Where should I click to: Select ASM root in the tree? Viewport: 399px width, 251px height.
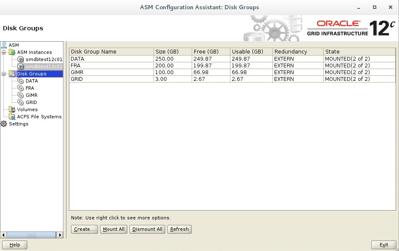(14, 45)
